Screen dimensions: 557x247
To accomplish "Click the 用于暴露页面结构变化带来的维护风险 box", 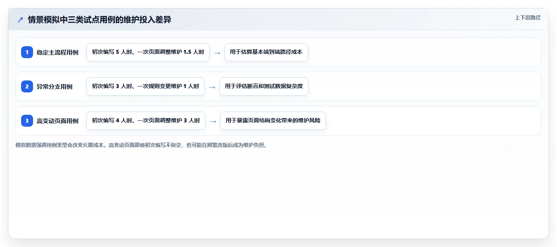I will (273, 121).
